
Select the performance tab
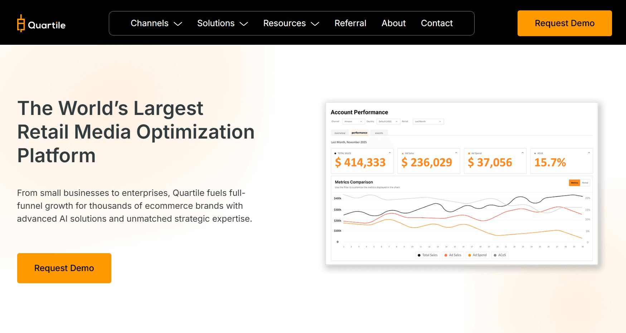point(359,133)
